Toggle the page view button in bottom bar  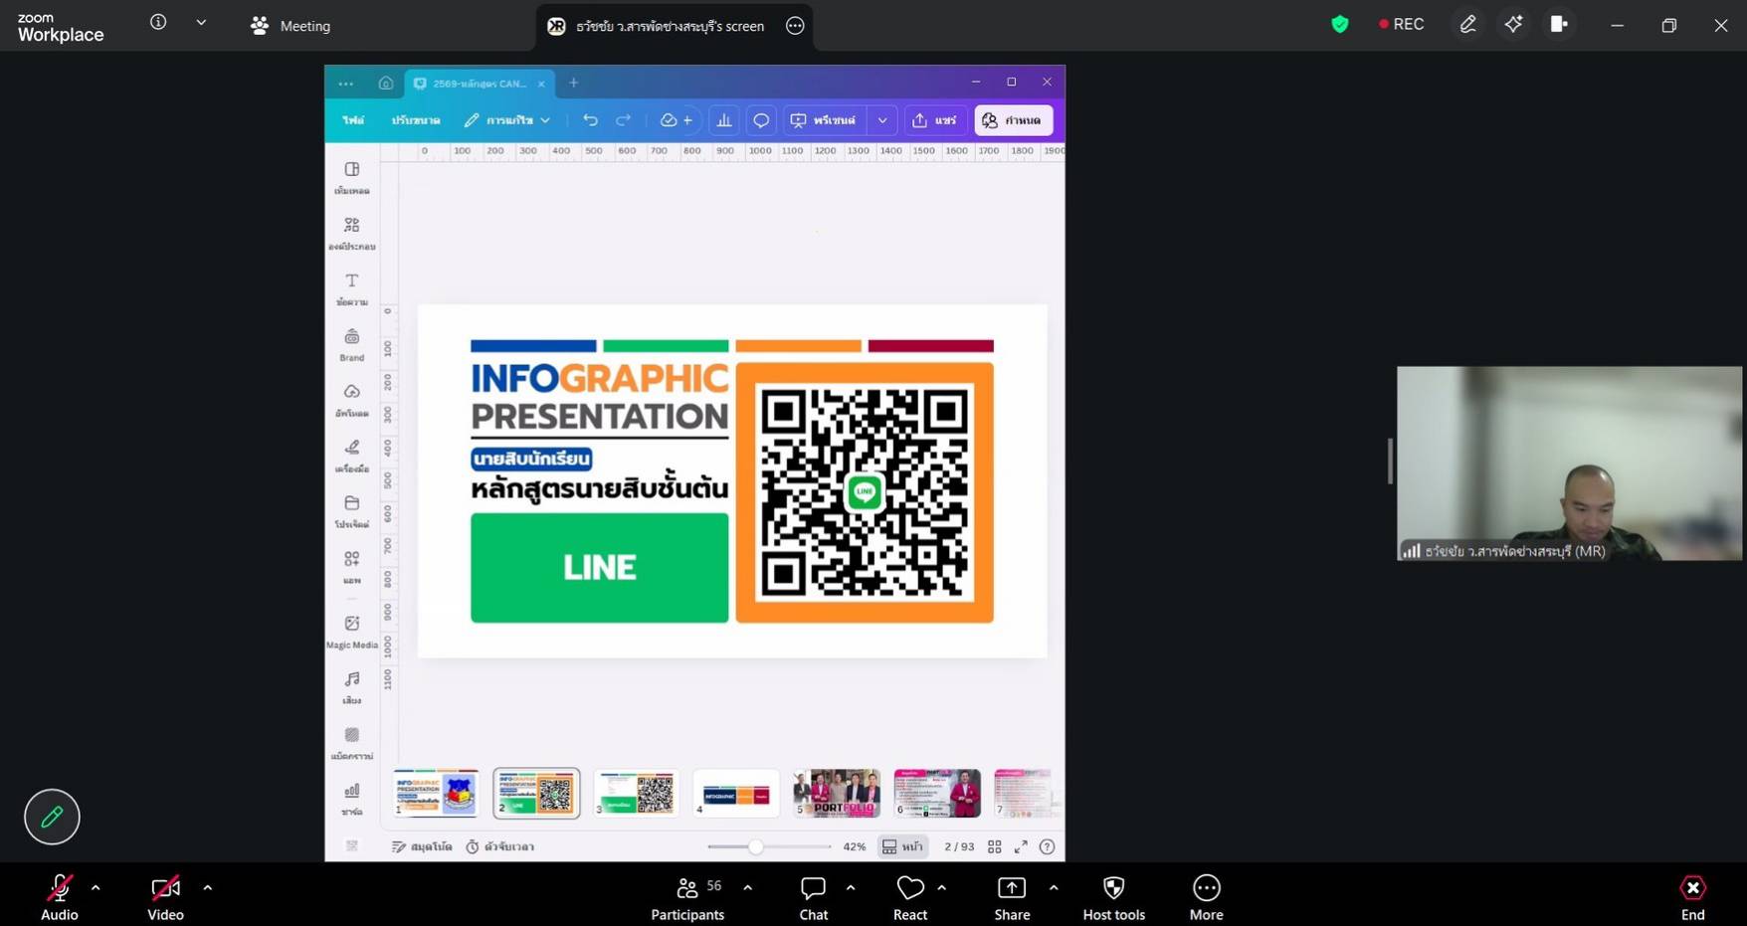coord(903,846)
